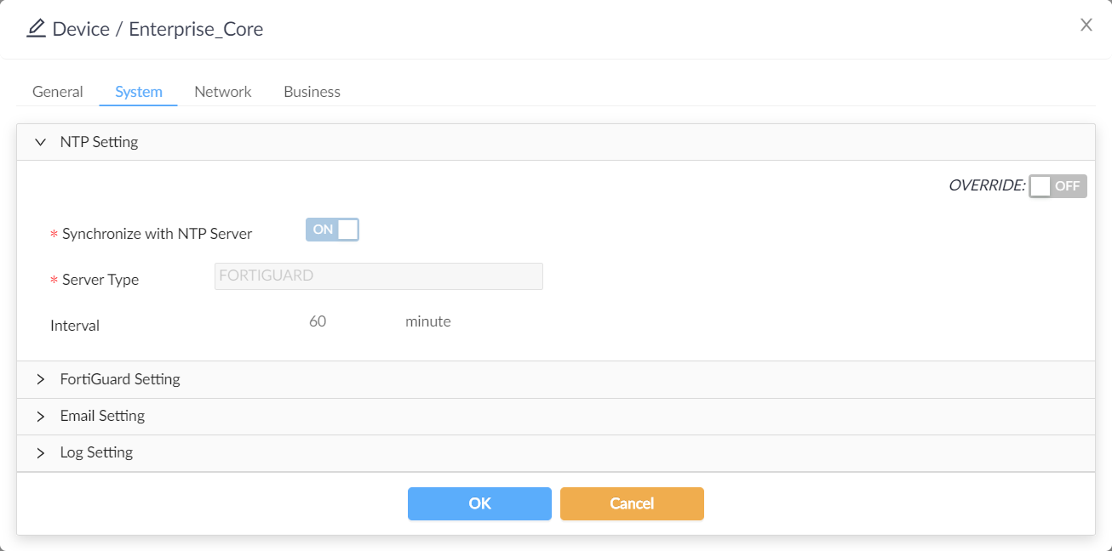The width and height of the screenshot is (1112, 551).
Task: Click the edit pencil icon beside Device title
Action: point(35,27)
